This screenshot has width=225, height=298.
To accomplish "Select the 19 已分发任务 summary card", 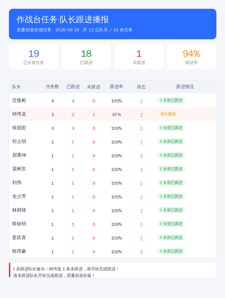I will click(x=34, y=57).
